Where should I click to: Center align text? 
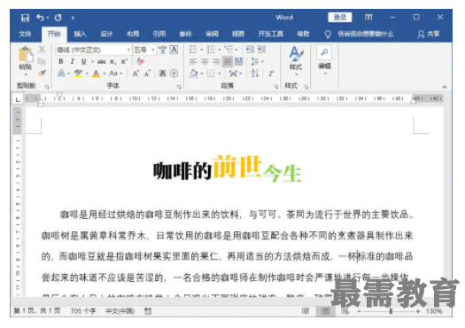point(205,62)
